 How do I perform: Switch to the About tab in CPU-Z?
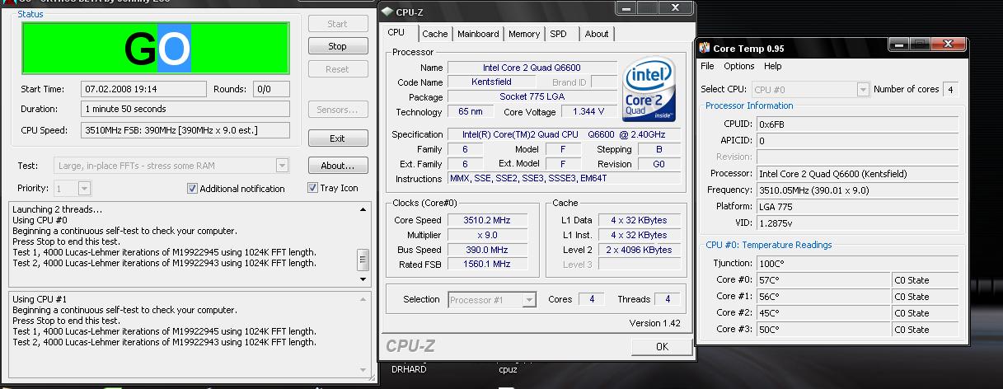597,34
